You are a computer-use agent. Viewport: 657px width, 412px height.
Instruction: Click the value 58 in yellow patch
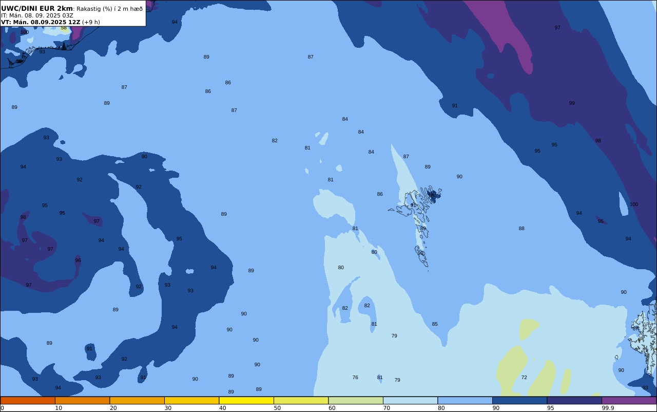[64, 28]
